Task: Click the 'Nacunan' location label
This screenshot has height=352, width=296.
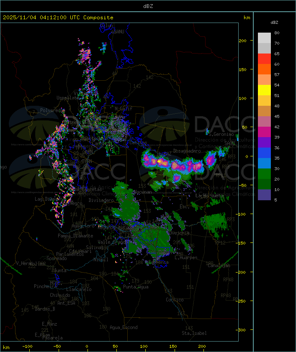Action: click(143, 192)
